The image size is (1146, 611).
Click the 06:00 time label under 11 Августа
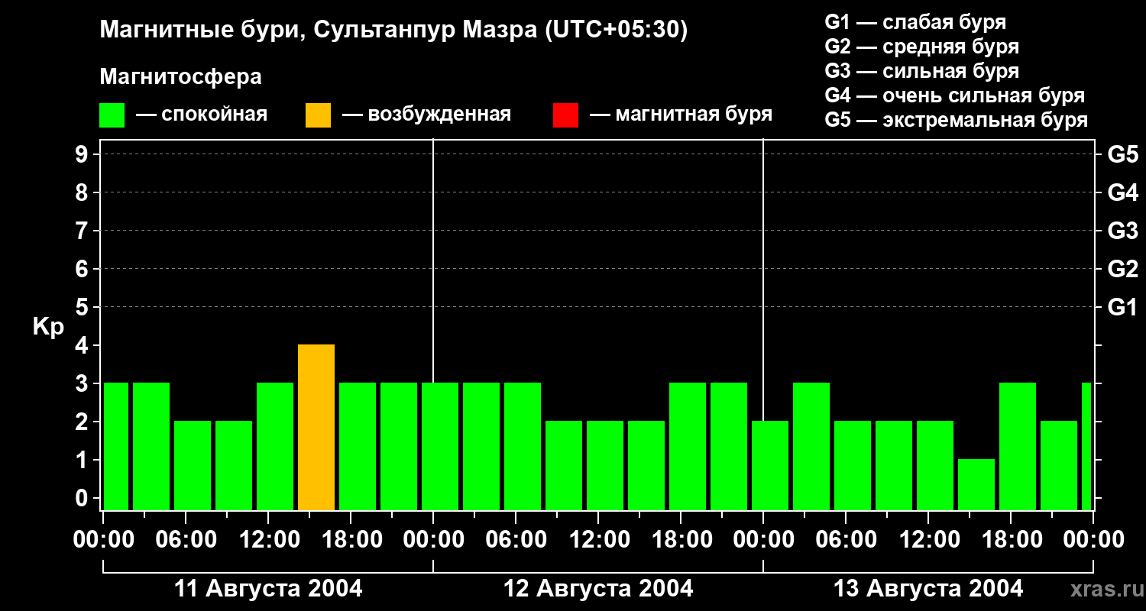pos(186,540)
